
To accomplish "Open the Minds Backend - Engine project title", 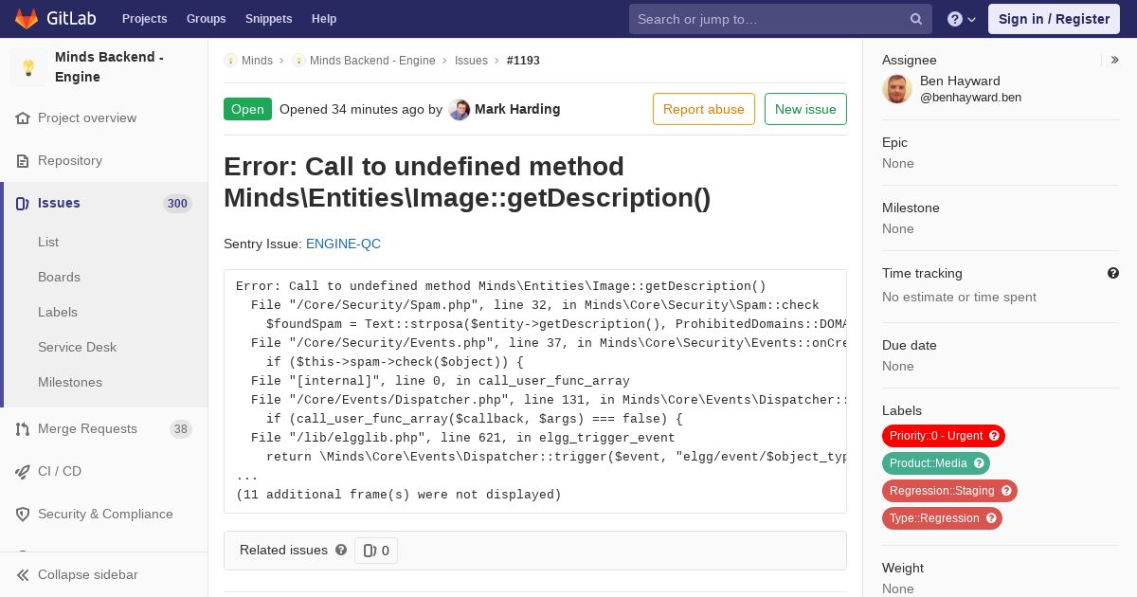I will 109,67.
